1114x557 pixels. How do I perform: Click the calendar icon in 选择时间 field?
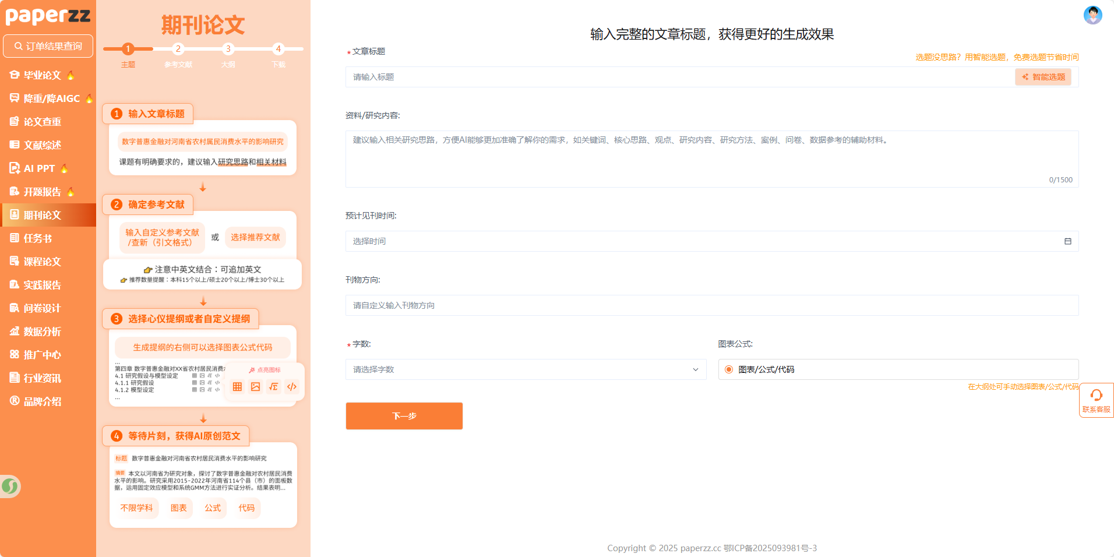[1067, 241]
